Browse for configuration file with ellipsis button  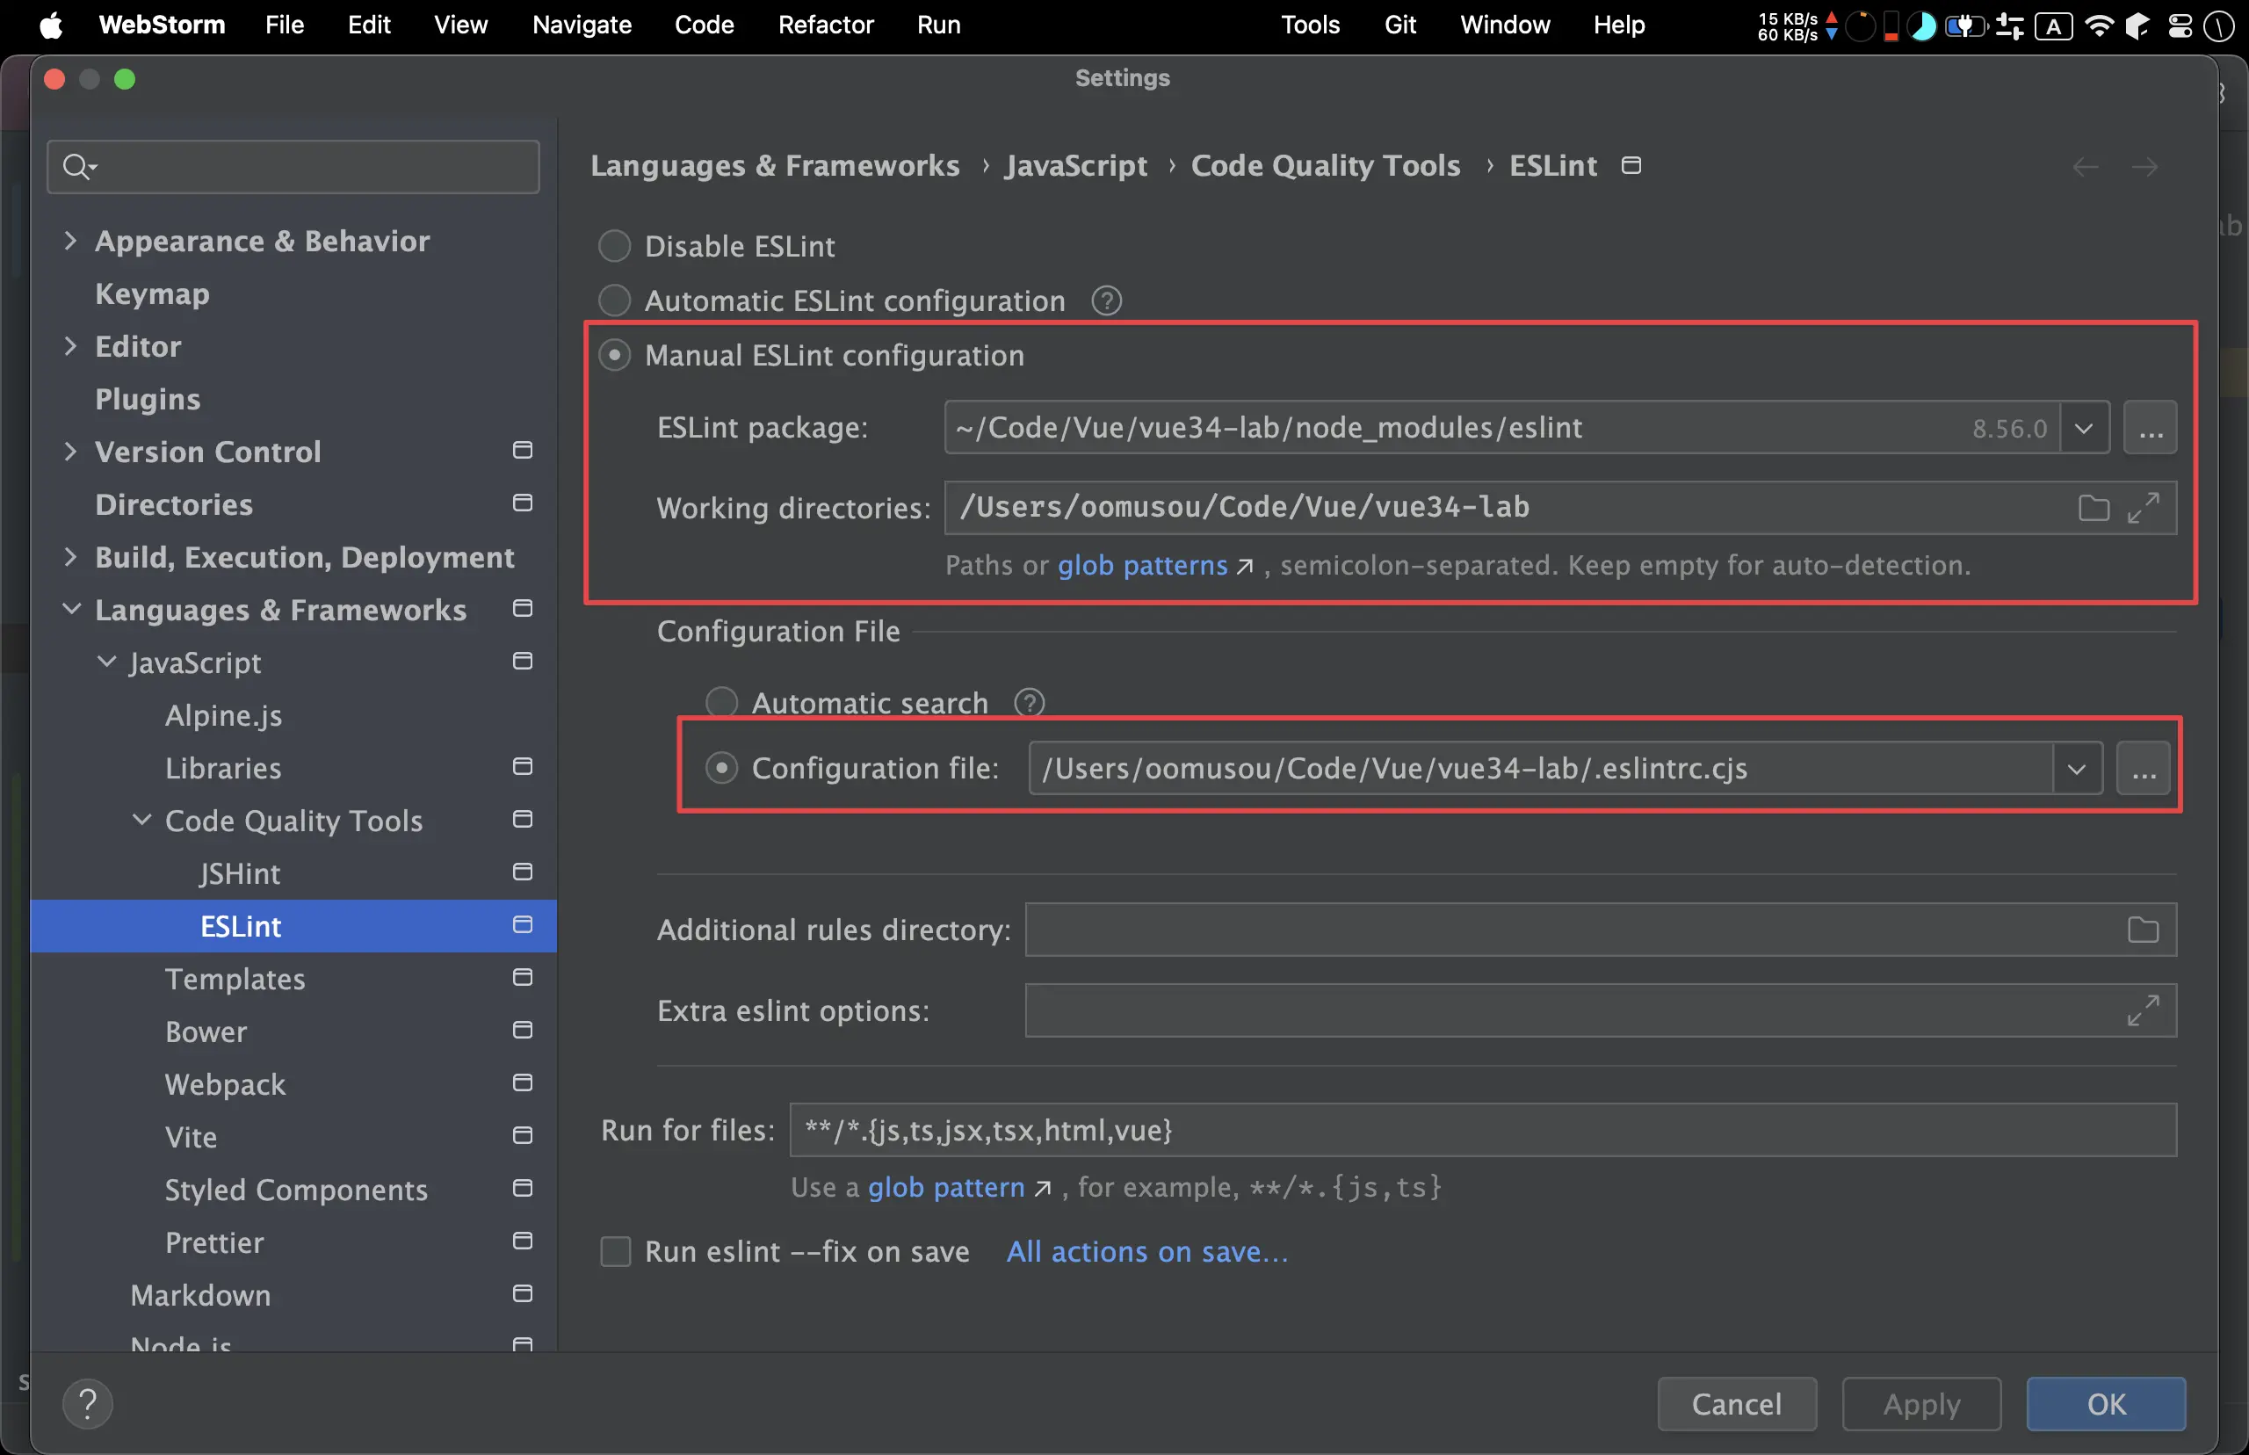pos(2143,769)
